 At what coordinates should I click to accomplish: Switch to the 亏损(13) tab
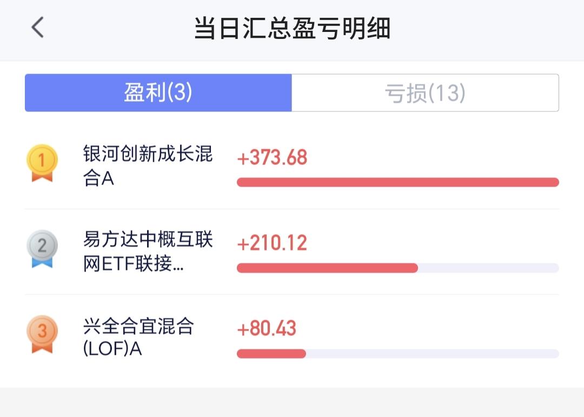(x=425, y=92)
